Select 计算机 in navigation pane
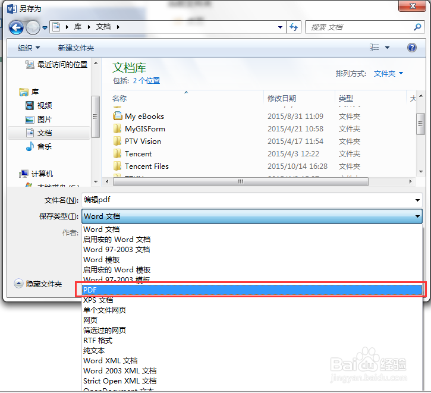Screen dimensions: 431x393 [x=36, y=174]
